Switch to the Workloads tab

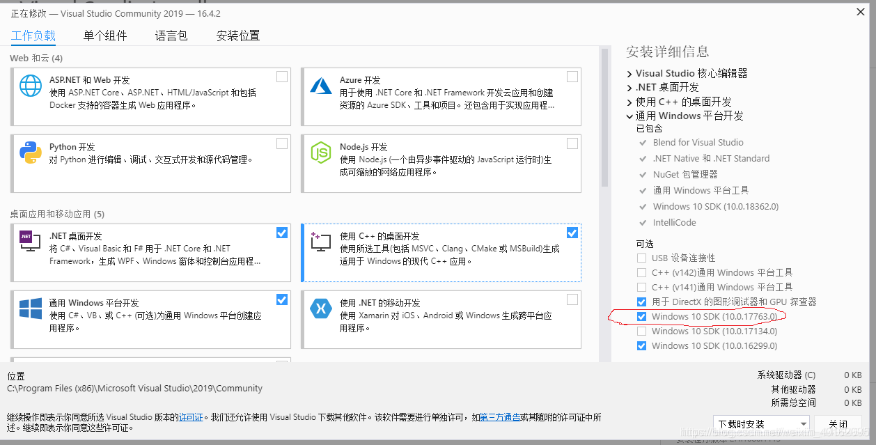click(33, 36)
